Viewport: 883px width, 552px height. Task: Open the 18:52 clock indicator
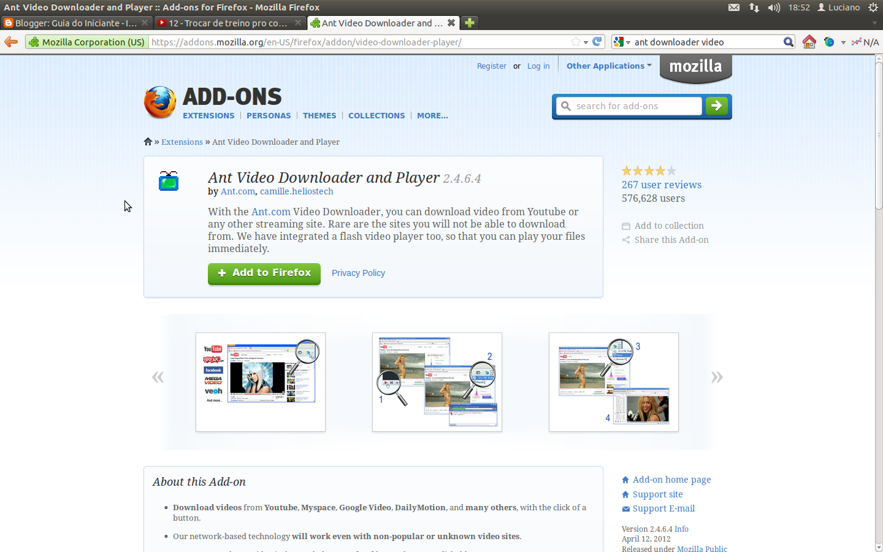[799, 7]
